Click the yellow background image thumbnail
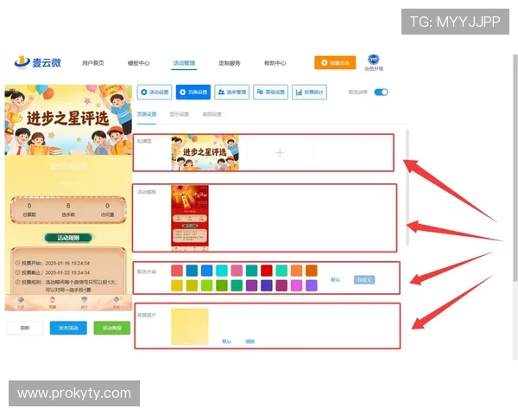The height and width of the screenshot is (415, 518). (x=190, y=327)
